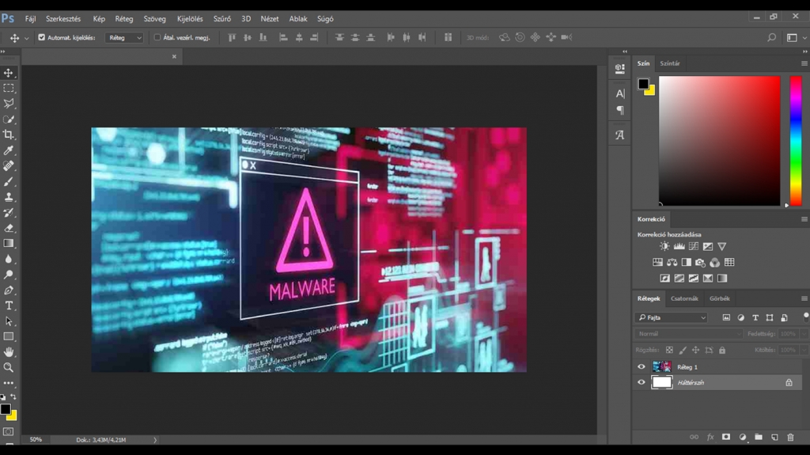
Task: Expand the Fajta layer filter dropdown
Action: pos(672,317)
